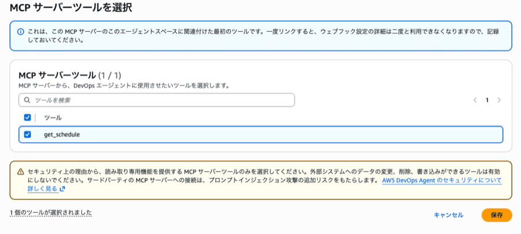The width and height of the screenshot is (521, 234).
Task: Uncheck the get_schedule tool checkbox
Action: click(x=27, y=135)
